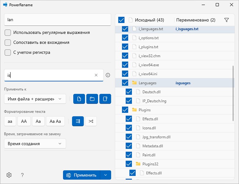The image size is (239, 184).
Task: Show info about replace syntax
Action: (108, 75)
